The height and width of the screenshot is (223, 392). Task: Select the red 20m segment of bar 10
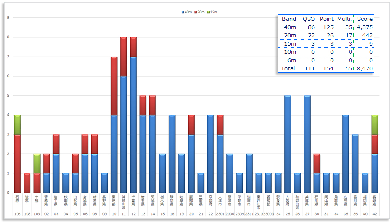[x=114, y=86]
